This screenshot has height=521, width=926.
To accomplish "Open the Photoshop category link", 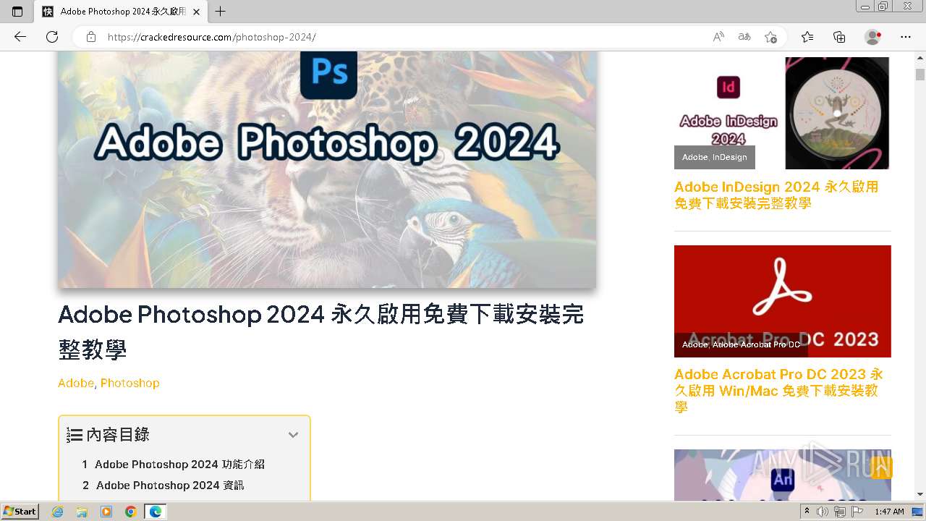I will (129, 383).
